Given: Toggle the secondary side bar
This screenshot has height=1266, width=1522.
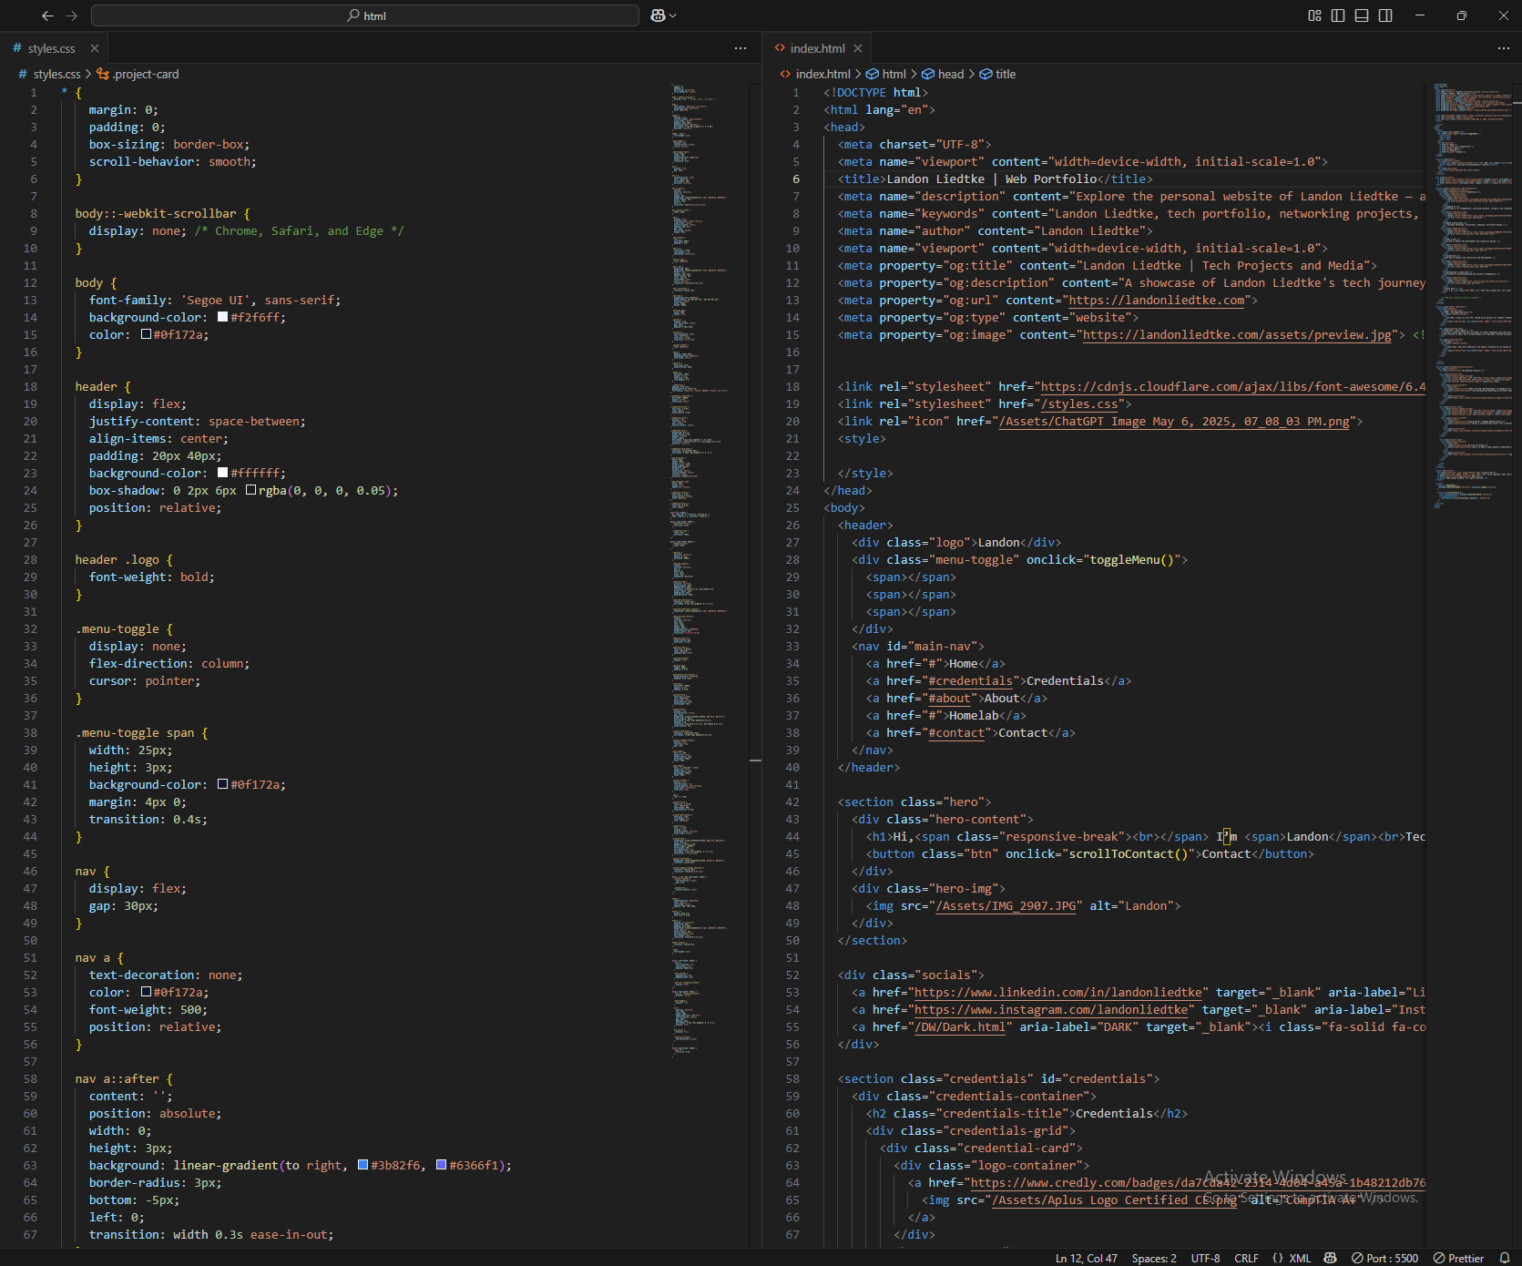Looking at the screenshot, I should (x=1385, y=15).
